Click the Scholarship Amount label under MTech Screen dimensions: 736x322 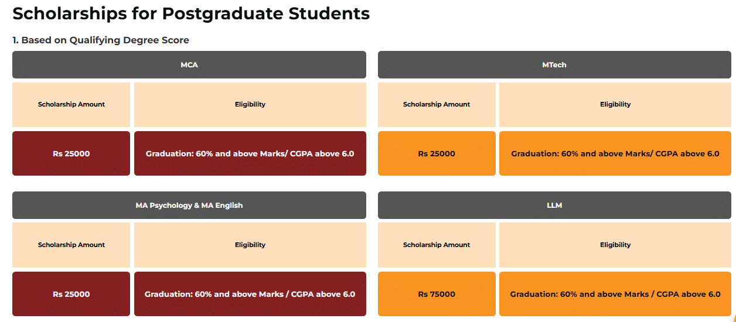(x=437, y=105)
